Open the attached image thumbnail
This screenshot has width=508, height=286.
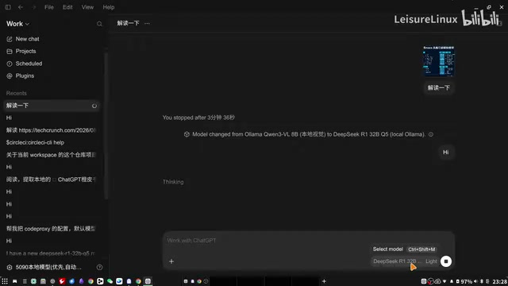click(x=439, y=61)
